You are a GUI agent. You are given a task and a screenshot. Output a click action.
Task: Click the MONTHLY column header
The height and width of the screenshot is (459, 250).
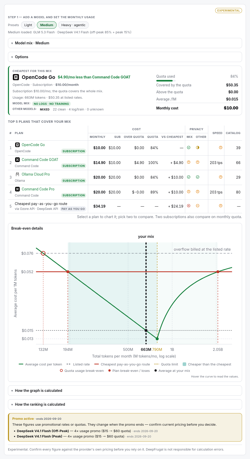tap(97, 137)
